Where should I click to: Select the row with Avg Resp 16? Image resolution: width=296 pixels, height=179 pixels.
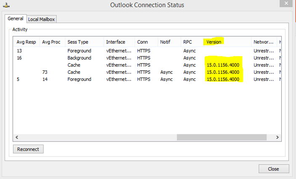[x=147, y=58]
